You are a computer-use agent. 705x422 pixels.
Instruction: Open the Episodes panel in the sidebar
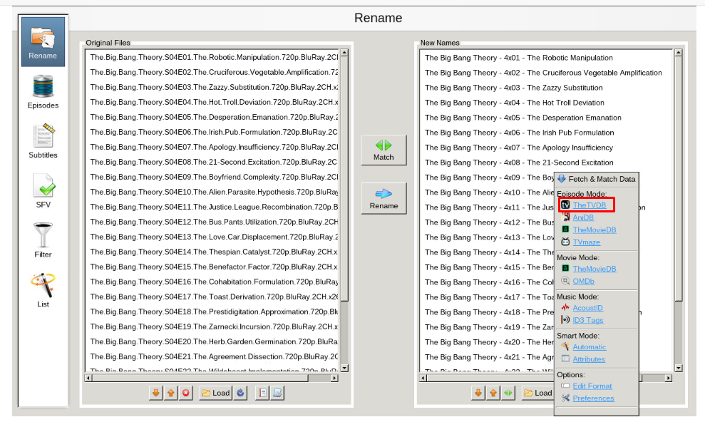click(42, 91)
